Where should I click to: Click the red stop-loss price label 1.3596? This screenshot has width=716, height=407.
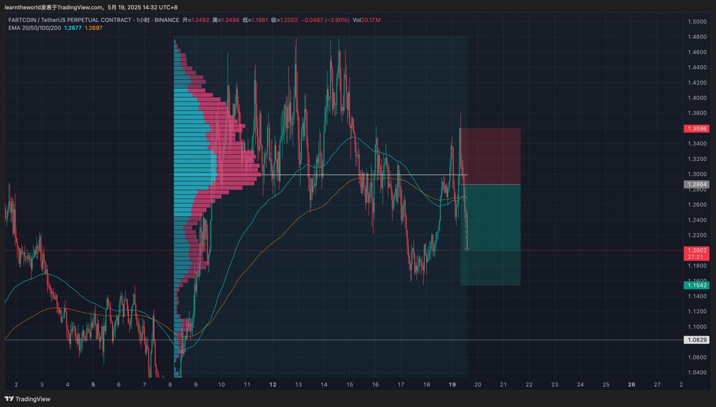pyautogui.click(x=696, y=128)
